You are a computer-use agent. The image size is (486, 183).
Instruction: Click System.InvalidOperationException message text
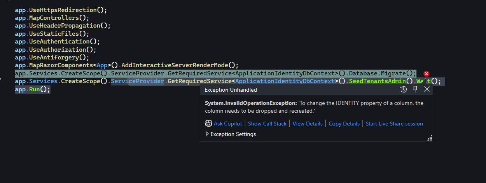[314, 107]
